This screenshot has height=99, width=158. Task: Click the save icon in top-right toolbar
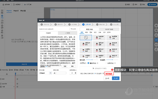[x=133, y=4]
